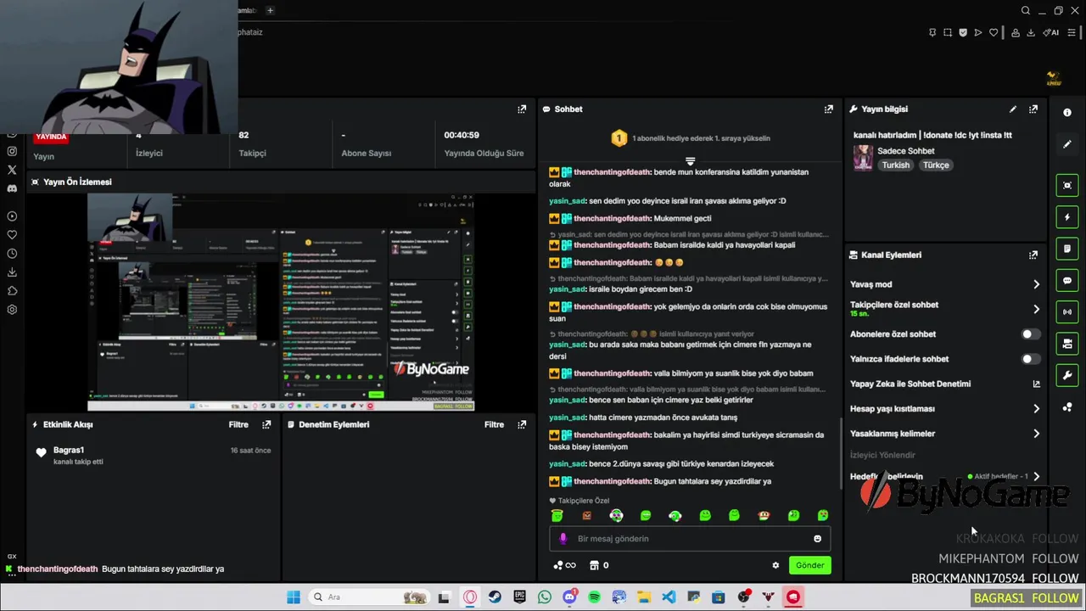Take a snapshot with the Opera toolbar icon

(x=948, y=32)
